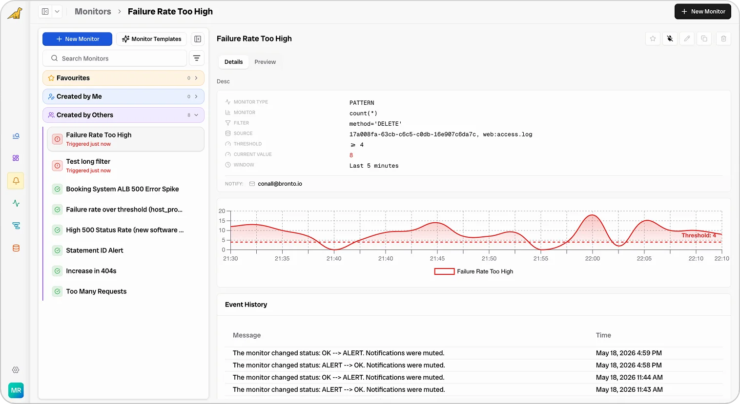740x404 pixels.
Task: Switch to the Details tab
Action: (233, 62)
